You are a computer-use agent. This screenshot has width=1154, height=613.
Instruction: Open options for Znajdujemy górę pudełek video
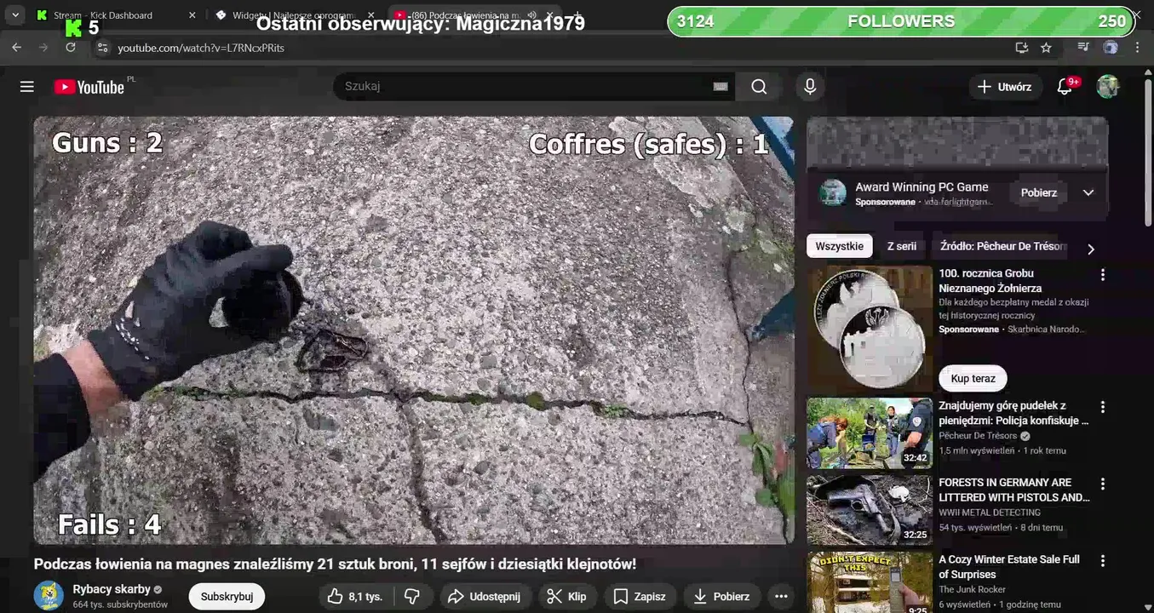(1102, 407)
